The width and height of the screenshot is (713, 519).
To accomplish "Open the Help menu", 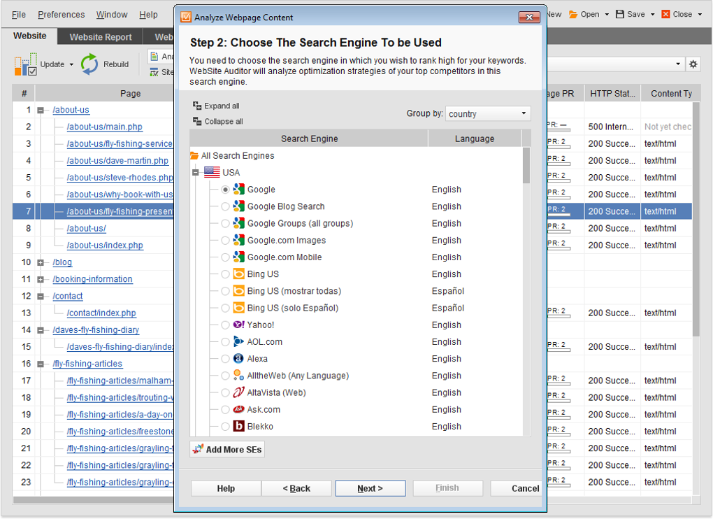I will coord(148,15).
